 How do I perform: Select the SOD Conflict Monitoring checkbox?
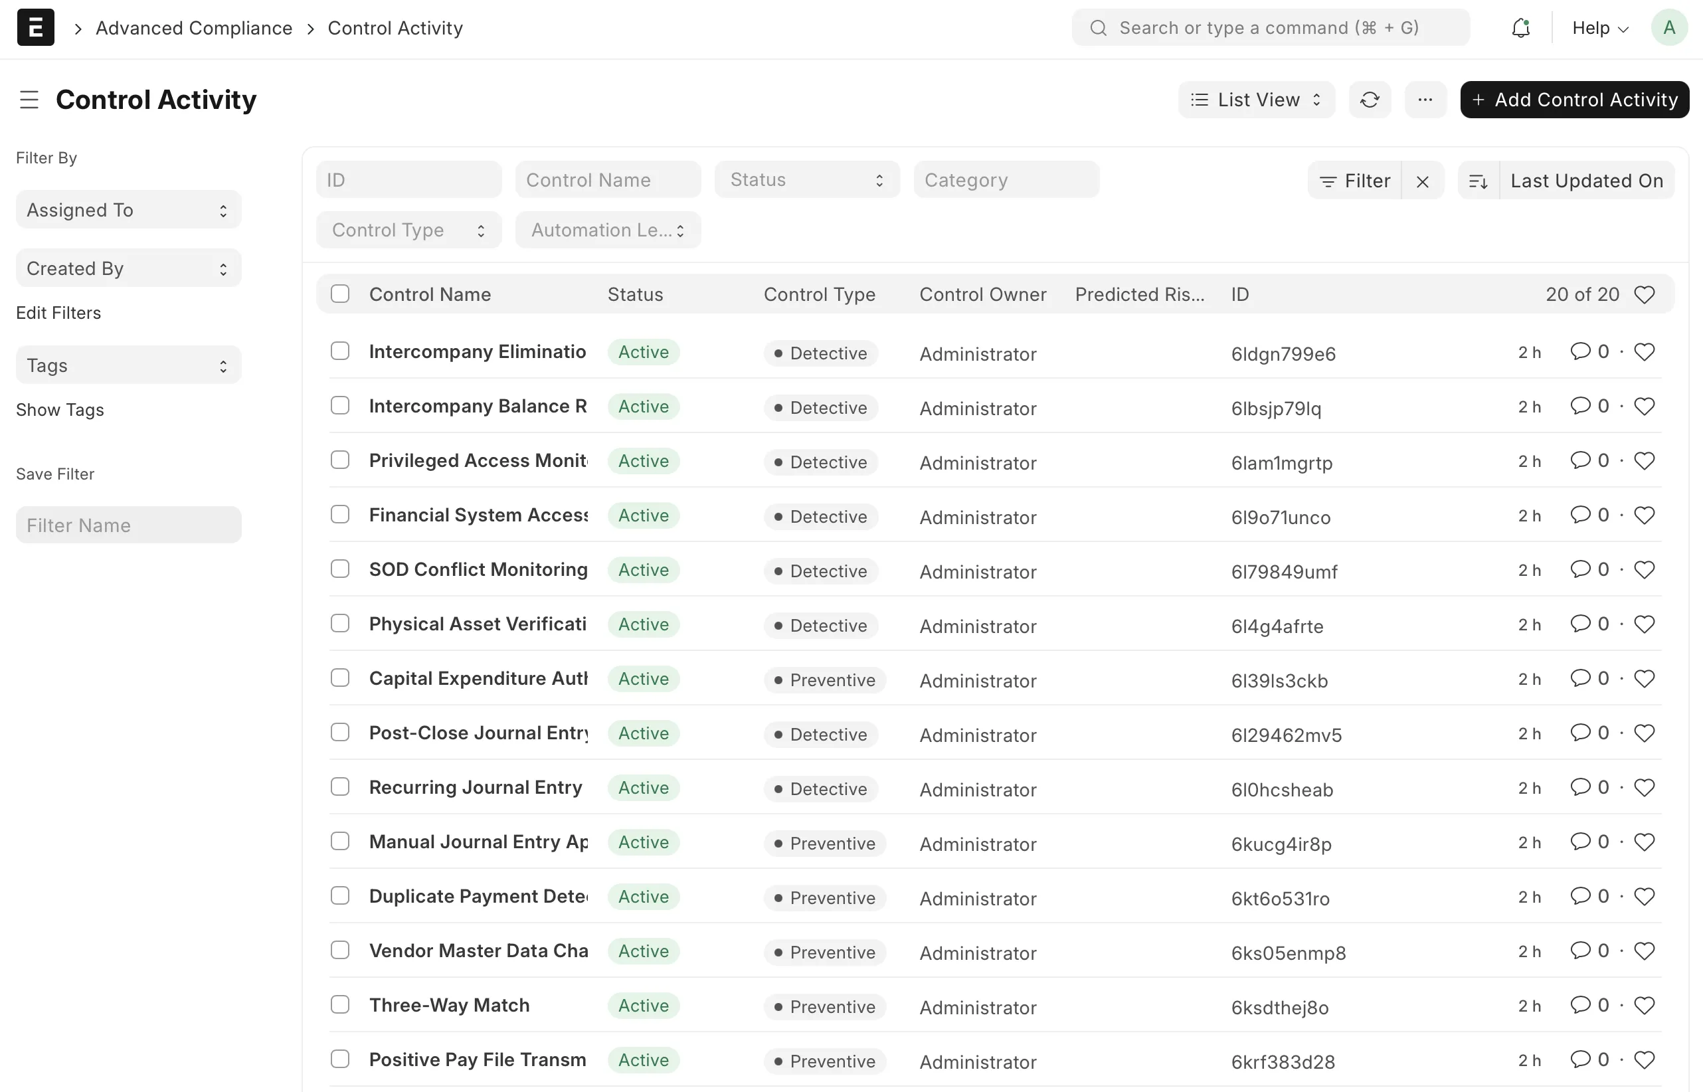click(x=340, y=569)
